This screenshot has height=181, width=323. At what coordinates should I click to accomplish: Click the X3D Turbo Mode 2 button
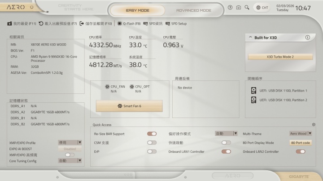click(280, 57)
